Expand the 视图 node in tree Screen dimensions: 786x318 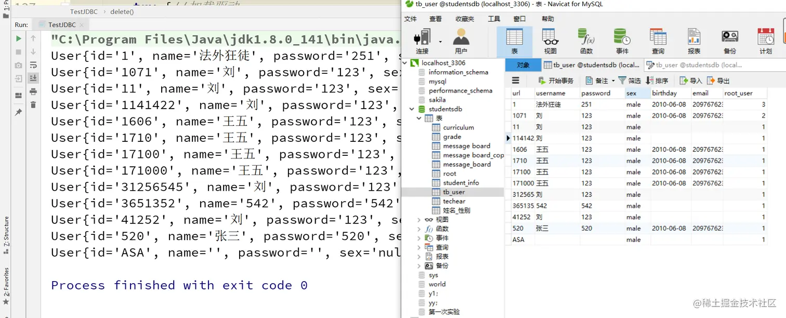coord(419,220)
